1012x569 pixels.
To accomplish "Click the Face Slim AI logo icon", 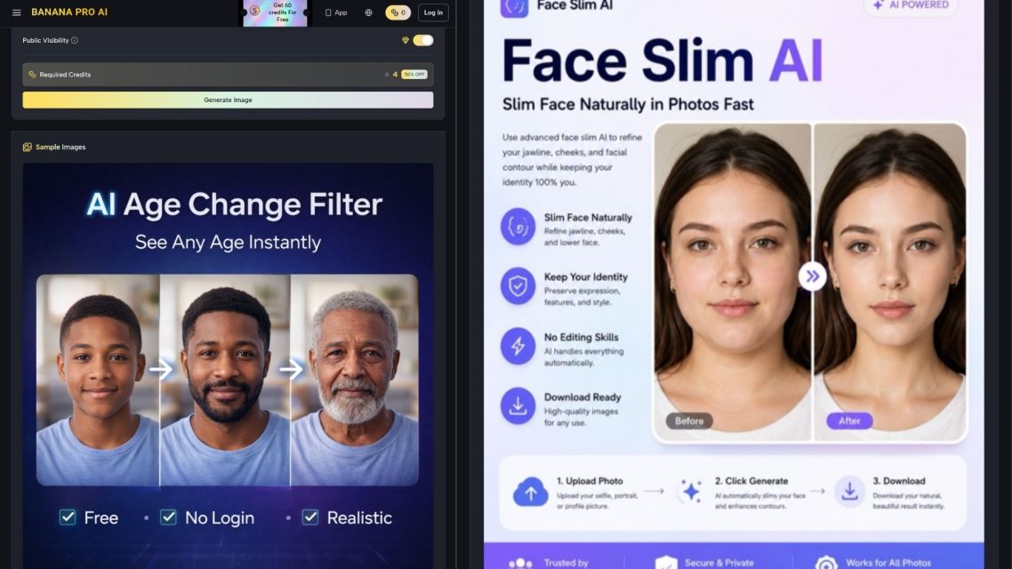I will [x=514, y=7].
